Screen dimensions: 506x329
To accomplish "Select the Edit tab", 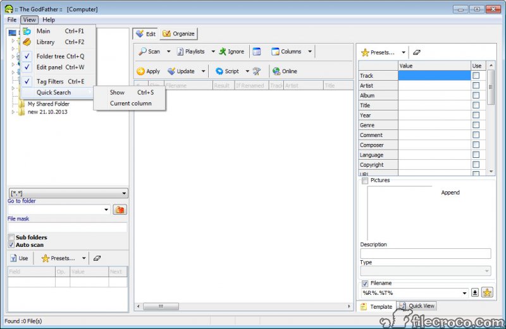I will tap(146, 34).
